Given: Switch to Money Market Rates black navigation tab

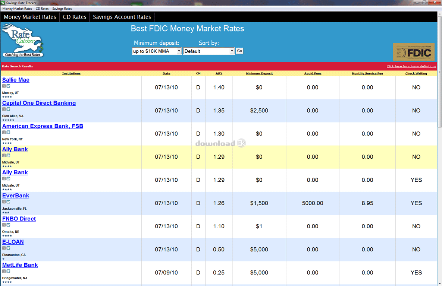Looking at the screenshot, I should [30, 17].
